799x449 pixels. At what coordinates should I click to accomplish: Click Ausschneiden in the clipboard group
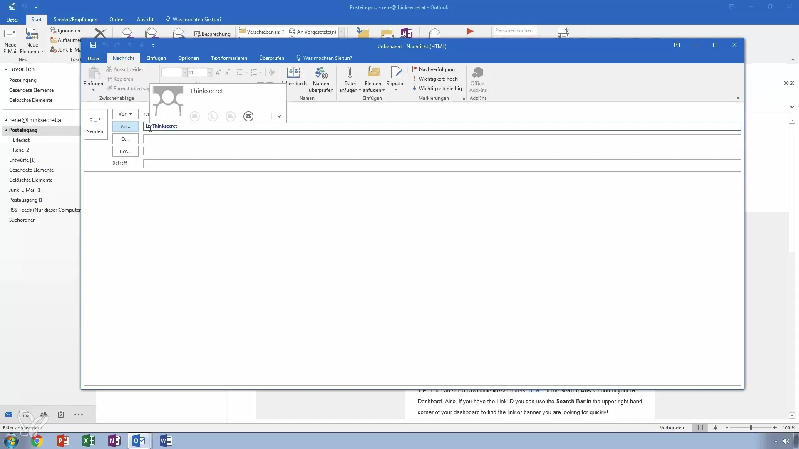coord(125,69)
